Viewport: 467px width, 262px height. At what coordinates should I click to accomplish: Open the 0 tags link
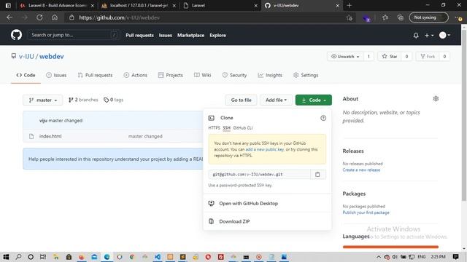tap(113, 100)
